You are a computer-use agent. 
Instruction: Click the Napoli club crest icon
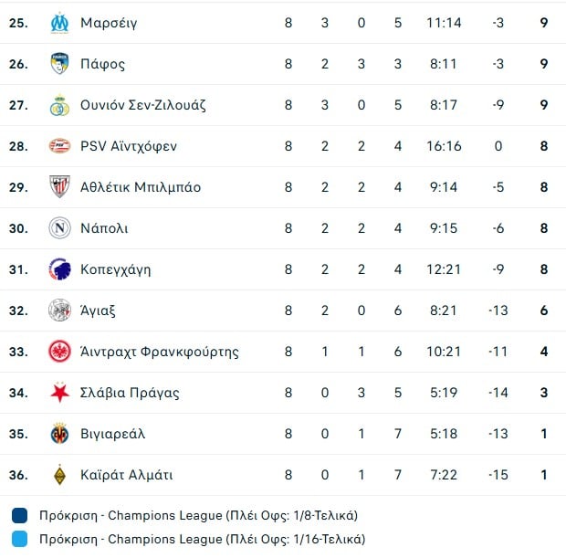[x=59, y=228]
